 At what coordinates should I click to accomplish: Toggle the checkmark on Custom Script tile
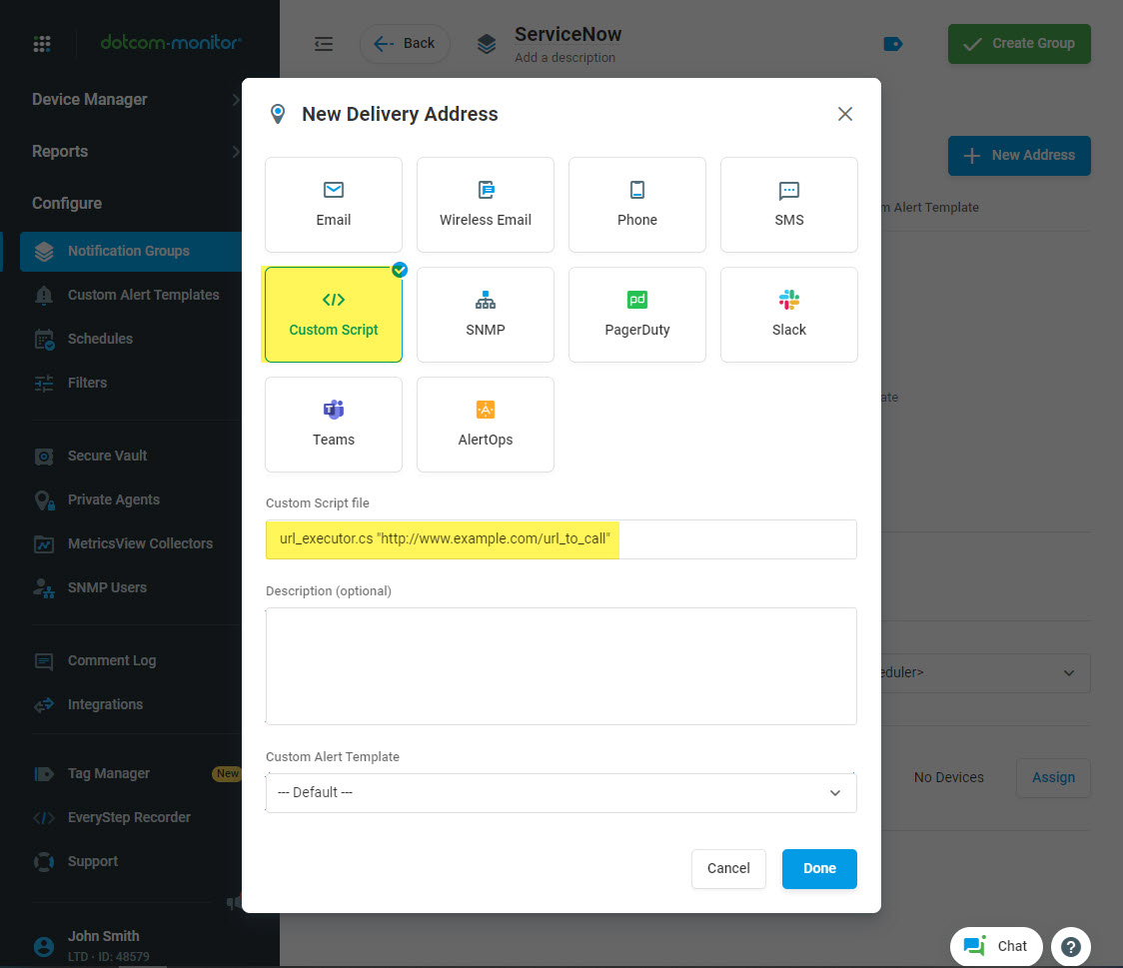click(399, 269)
